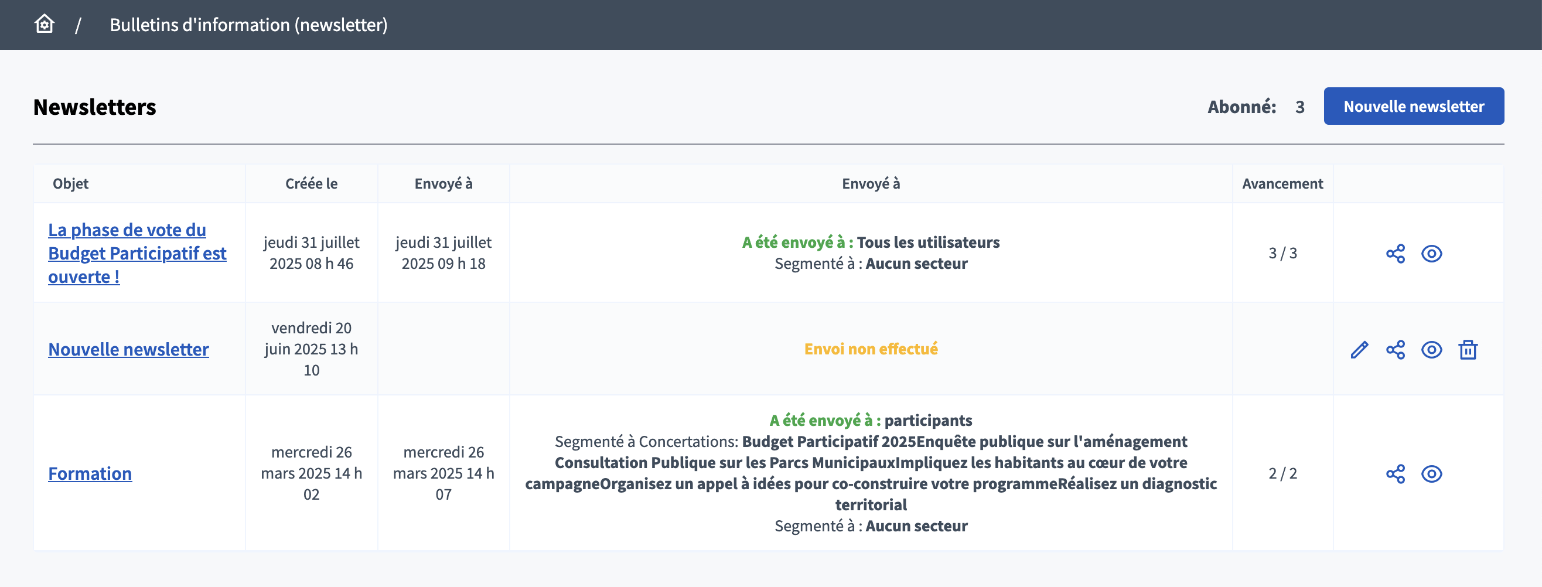Share the Budget Participatif vote newsletter
The height and width of the screenshot is (587, 1542).
[x=1395, y=254]
